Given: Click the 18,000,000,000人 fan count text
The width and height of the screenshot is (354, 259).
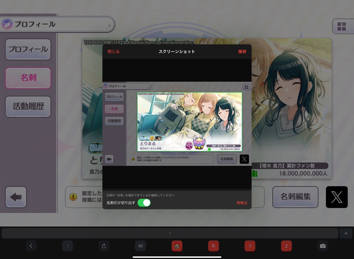Looking at the screenshot, I should point(303,173).
